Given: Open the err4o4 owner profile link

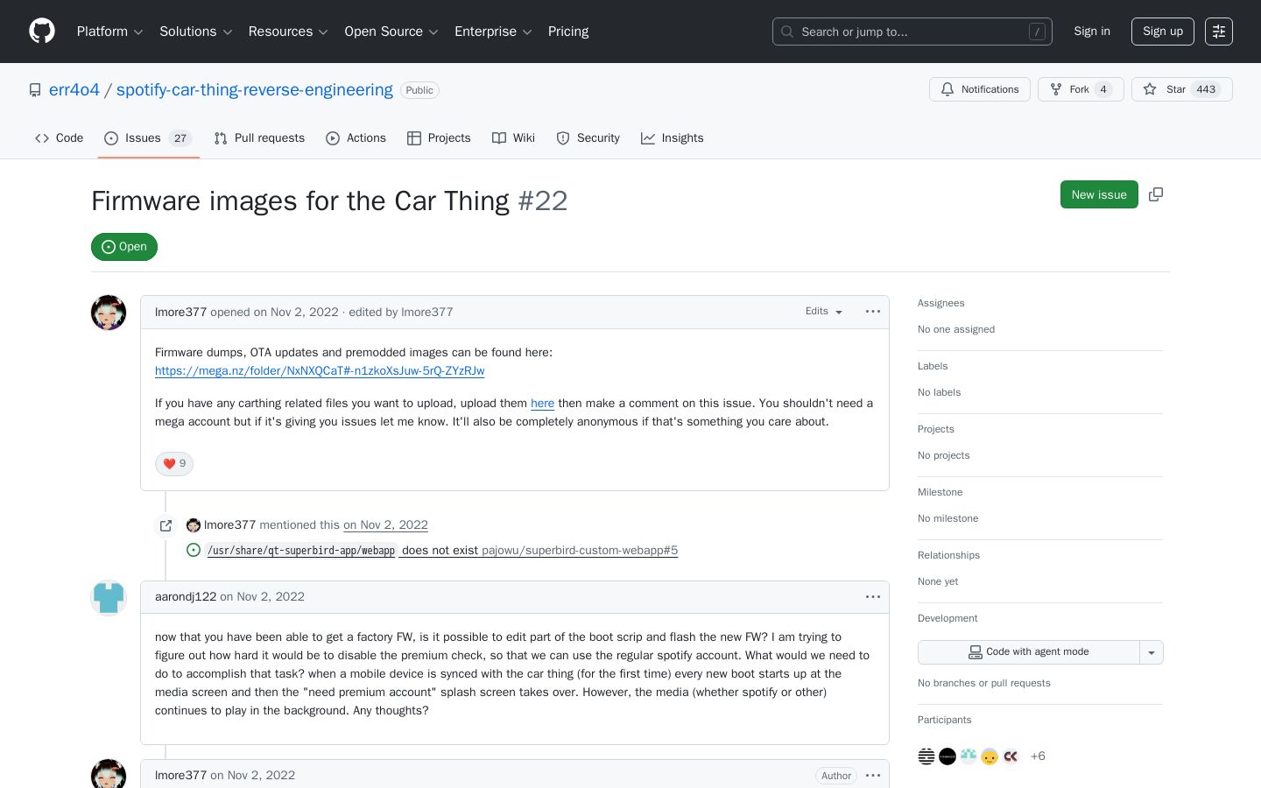Looking at the screenshot, I should [x=74, y=90].
